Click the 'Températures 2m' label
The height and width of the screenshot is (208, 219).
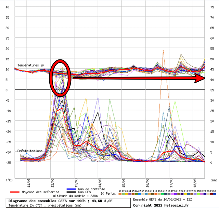click(30, 65)
